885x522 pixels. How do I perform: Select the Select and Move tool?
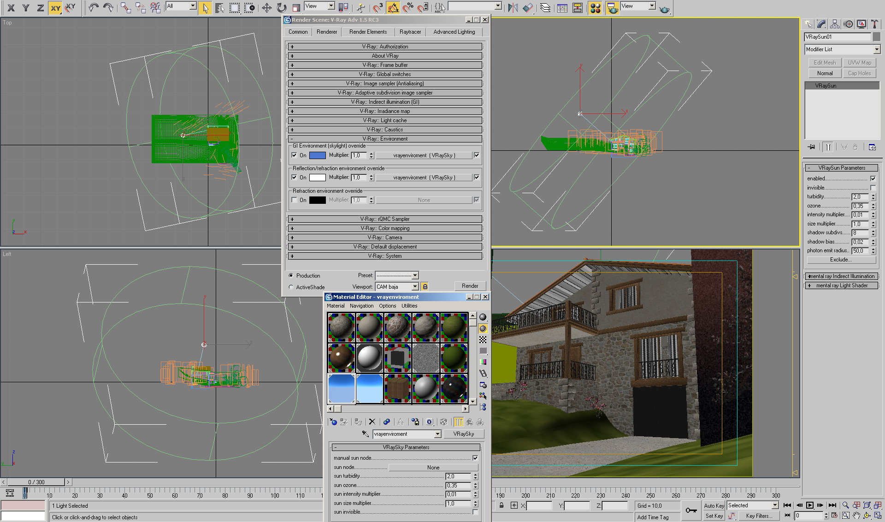266,7
